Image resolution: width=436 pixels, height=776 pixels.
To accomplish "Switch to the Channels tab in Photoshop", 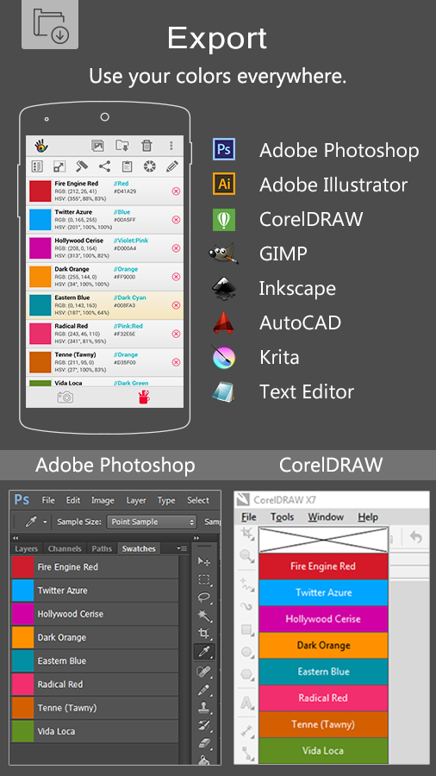I will [65, 548].
